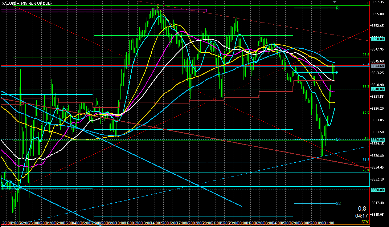Click the 3620.00 price level tag
Viewport: 389px width, 227px height.
[377, 190]
